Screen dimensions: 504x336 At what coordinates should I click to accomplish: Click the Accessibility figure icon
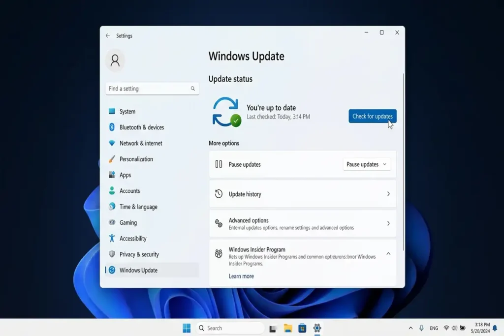tap(112, 238)
